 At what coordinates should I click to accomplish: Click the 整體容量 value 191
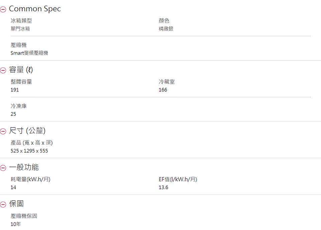pos(14,90)
